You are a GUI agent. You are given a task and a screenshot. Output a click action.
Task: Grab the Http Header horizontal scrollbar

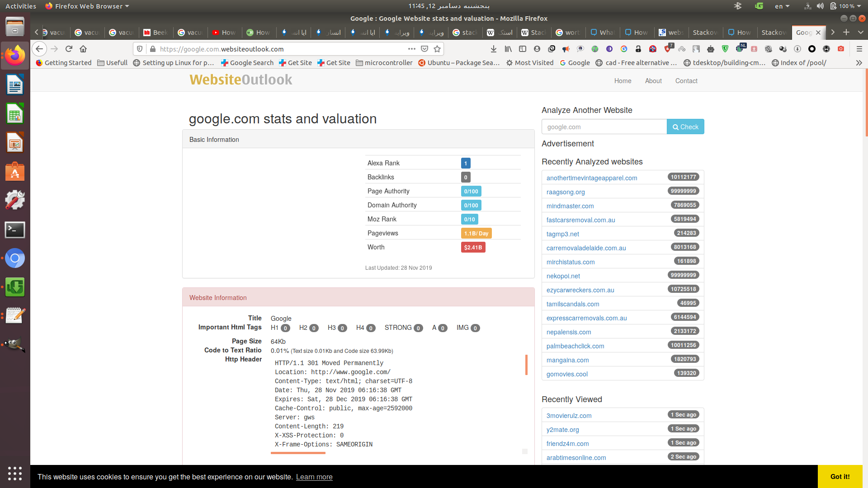click(x=298, y=453)
